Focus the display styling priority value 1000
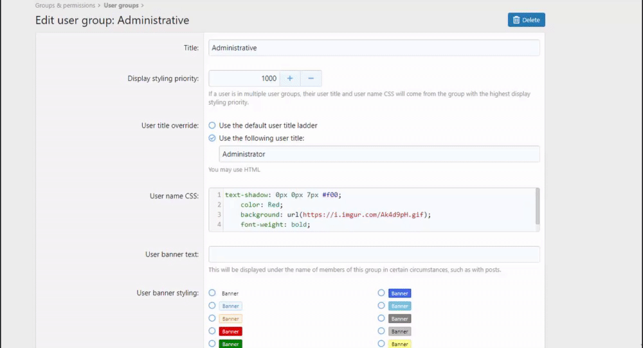 244,78
